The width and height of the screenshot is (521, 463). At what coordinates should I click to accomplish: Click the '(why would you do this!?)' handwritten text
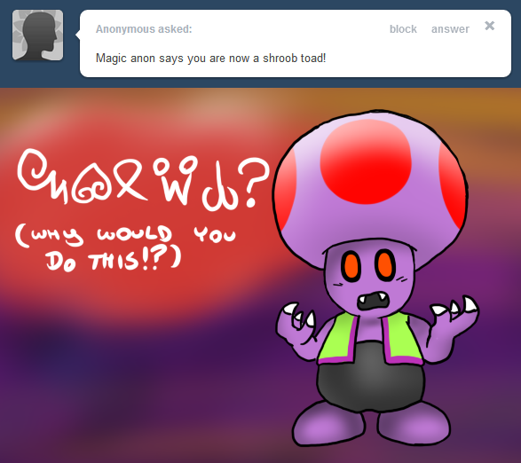126,248
